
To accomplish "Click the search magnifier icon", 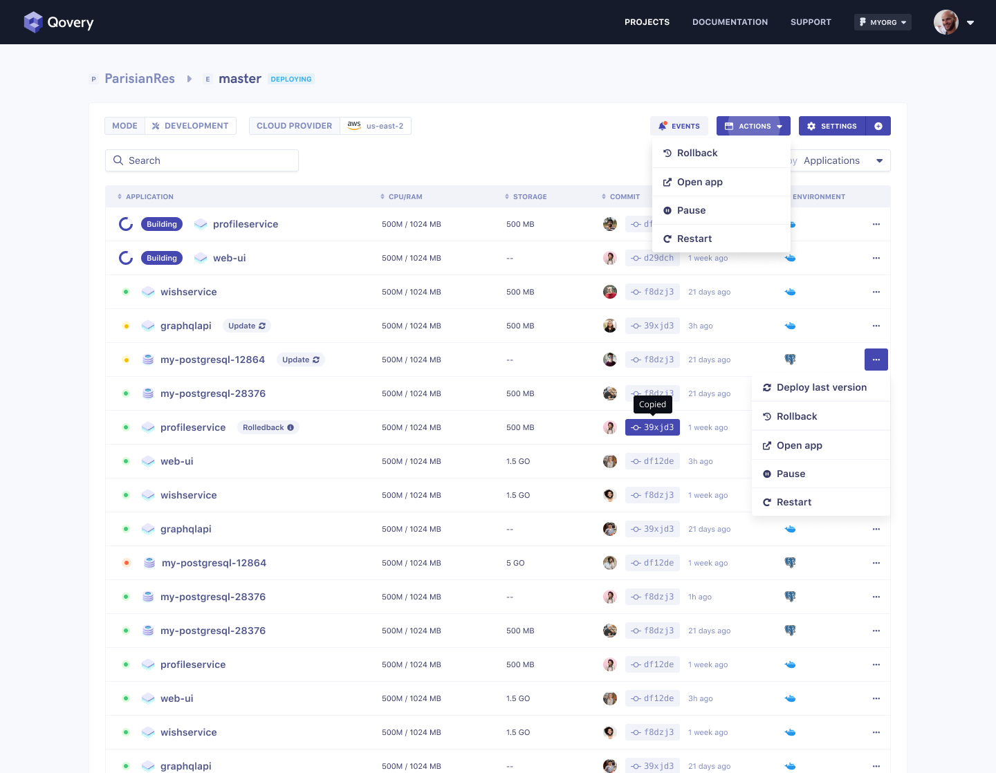I will [x=118, y=160].
